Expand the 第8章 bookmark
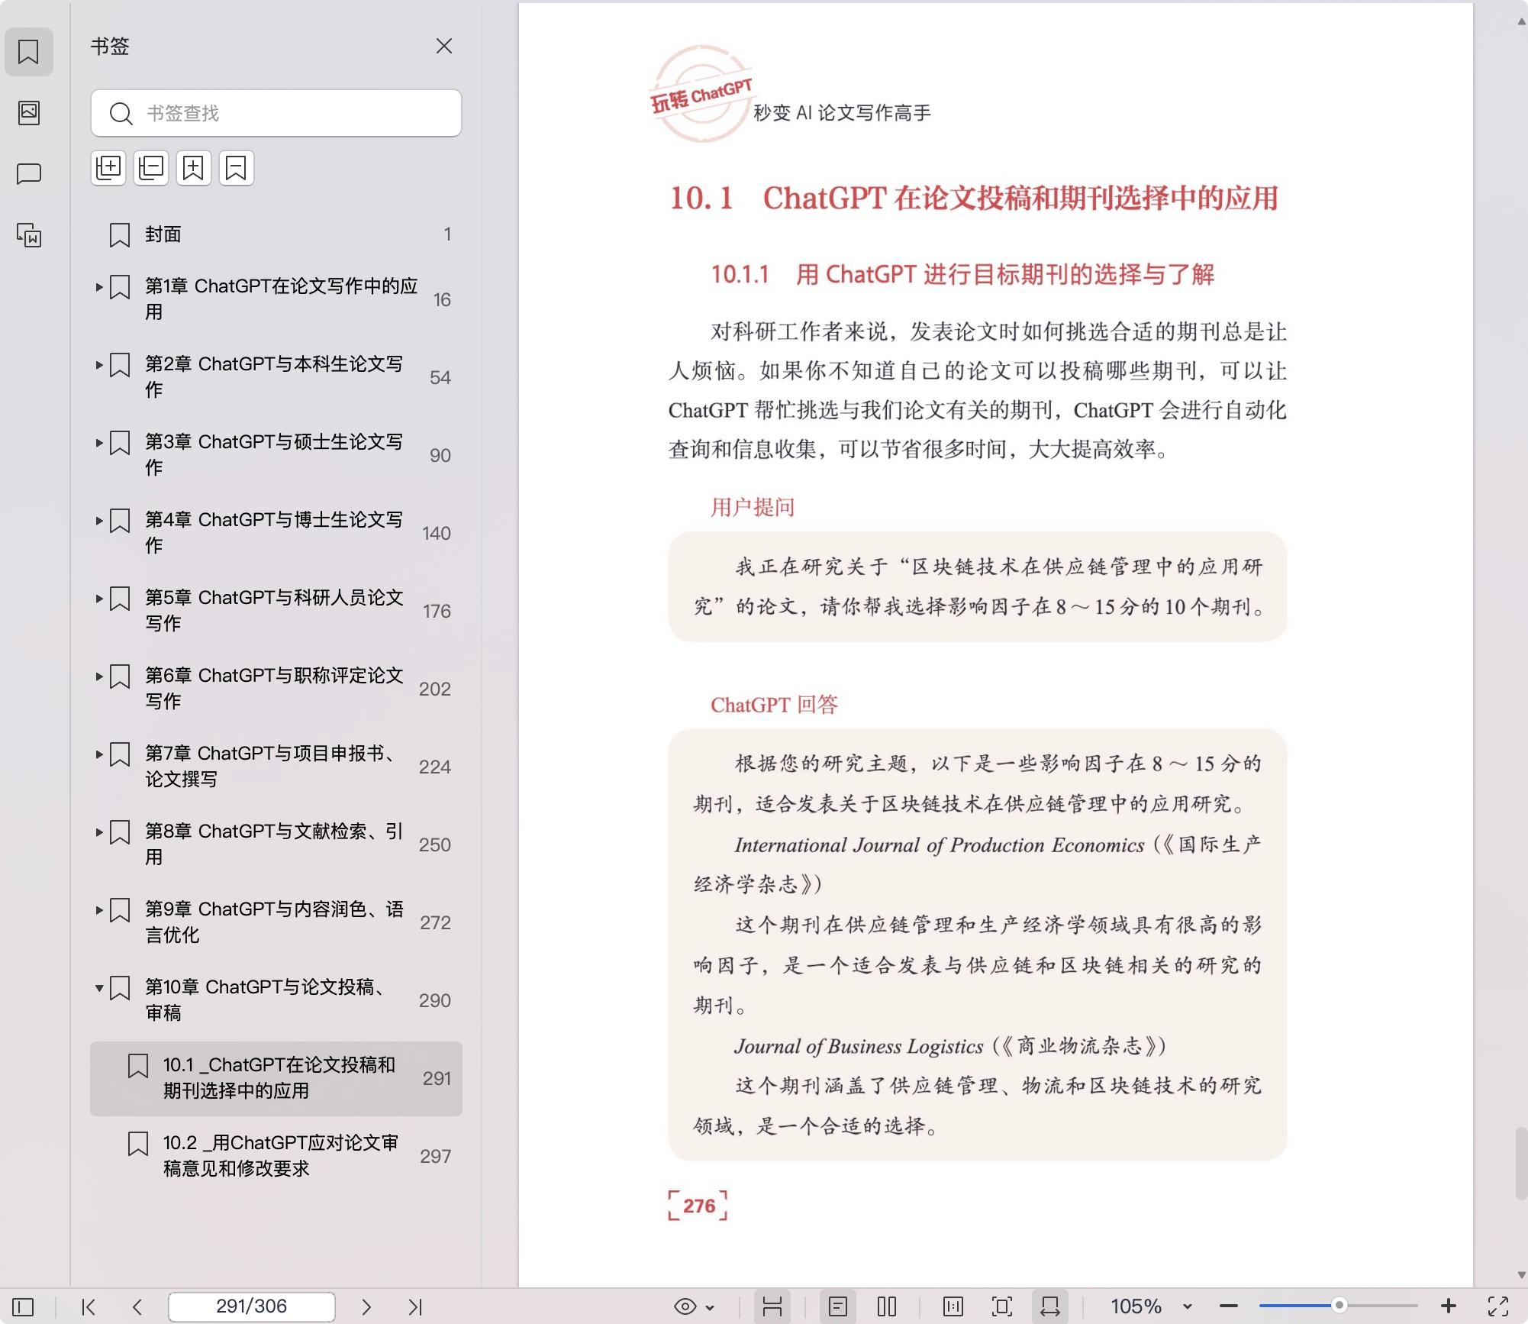 pyautogui.click(x=99, y=832)
